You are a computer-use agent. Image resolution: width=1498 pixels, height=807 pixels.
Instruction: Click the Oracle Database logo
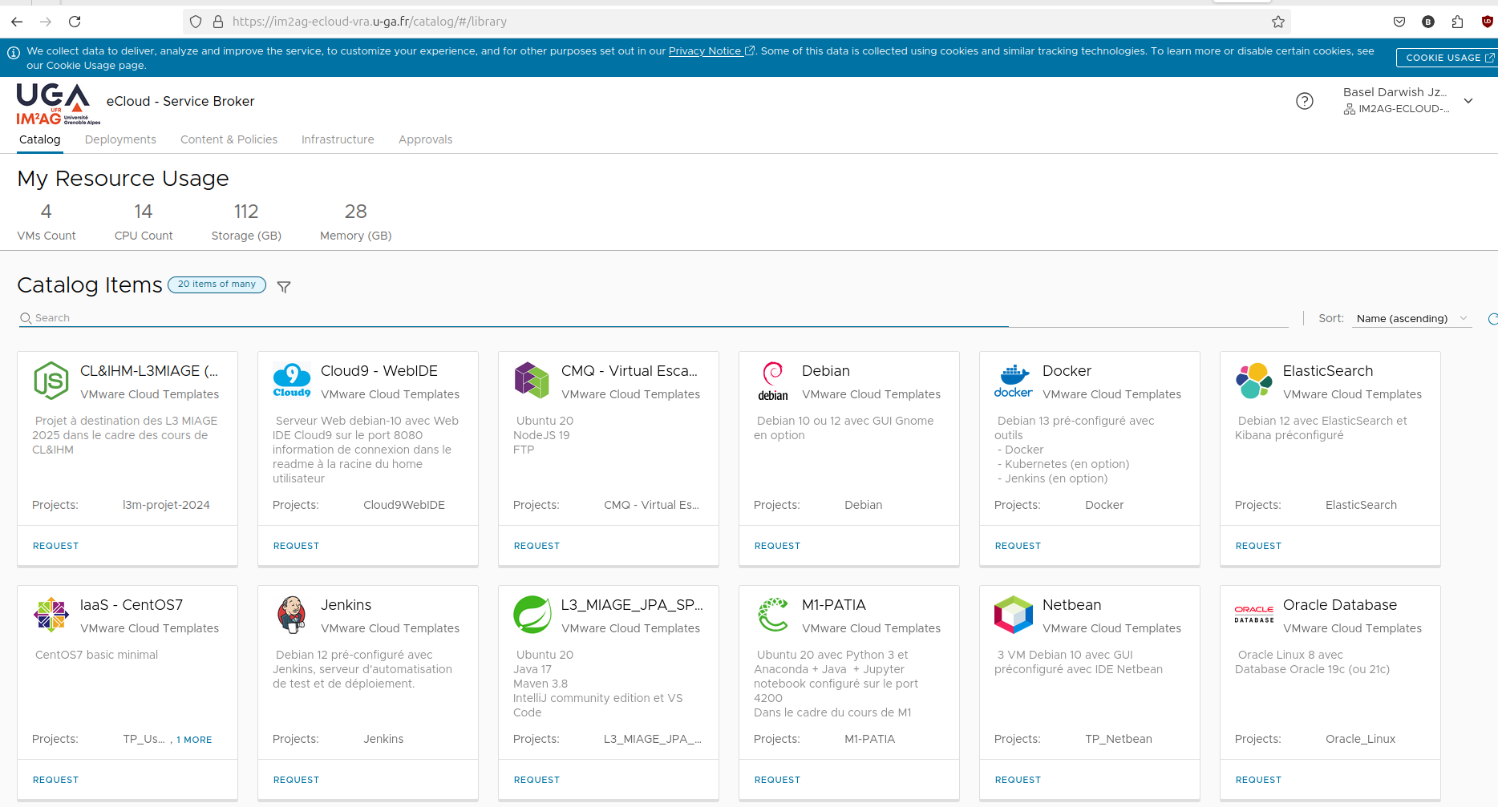pyautogui.click(x=1253, y=612)
